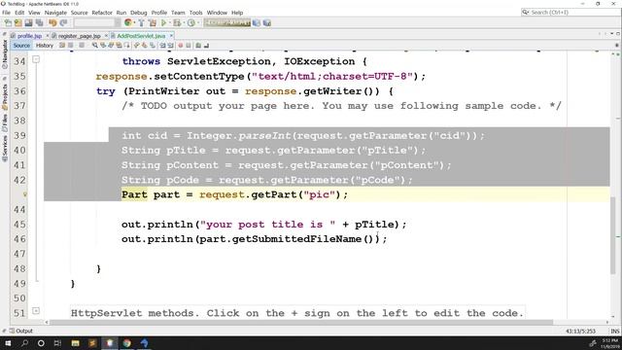Click the INS insert mode indicator
Image resolution: width=622 pixels, height=350 pixels.
(x=615, y=331)
